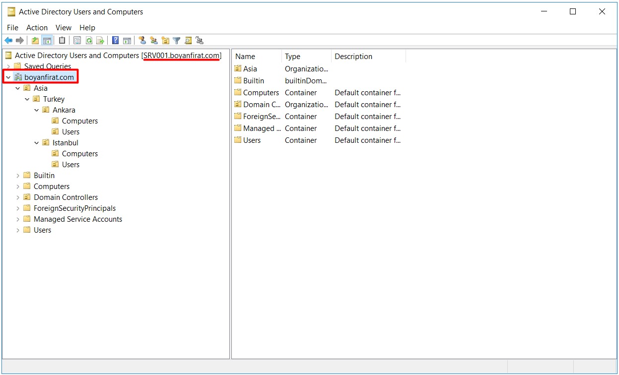Select Managed ... row in the list pane
This screenshot has width=619, height=375.
click(x=318, y=128)
